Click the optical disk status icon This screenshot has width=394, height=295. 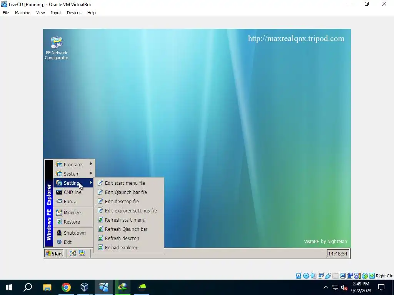(x=306, y=276)
